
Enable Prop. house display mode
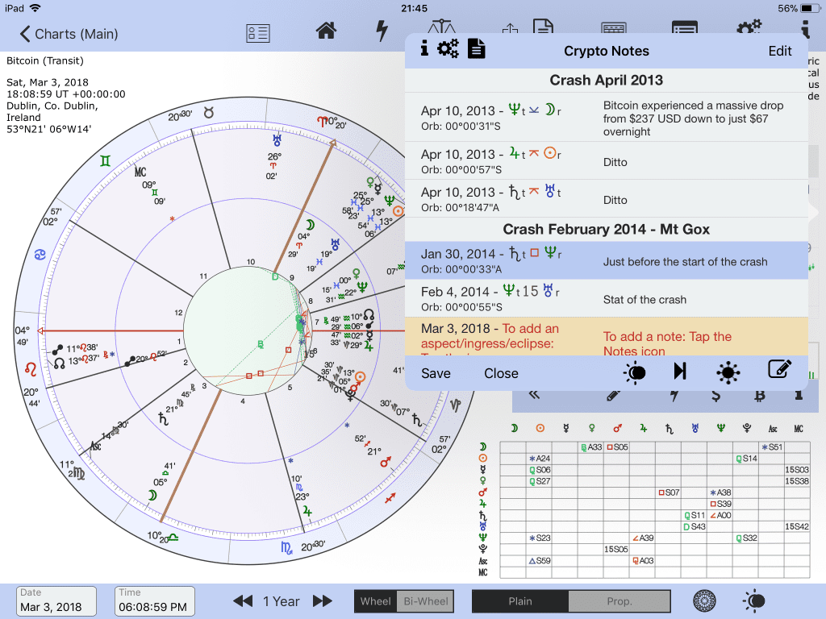point(619,601)
